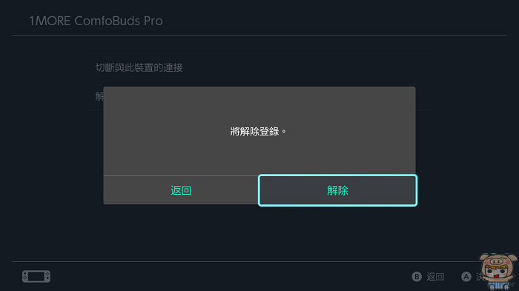
Task: Tap the A button icon in footer
Action: click(x=466, y=277)
